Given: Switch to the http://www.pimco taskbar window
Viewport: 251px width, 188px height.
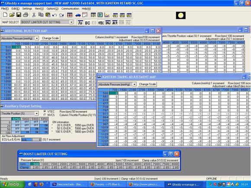Looking at the screenshot, I should (x=145, y=184).
